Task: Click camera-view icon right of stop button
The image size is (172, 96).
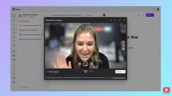Action: point(91,64)
